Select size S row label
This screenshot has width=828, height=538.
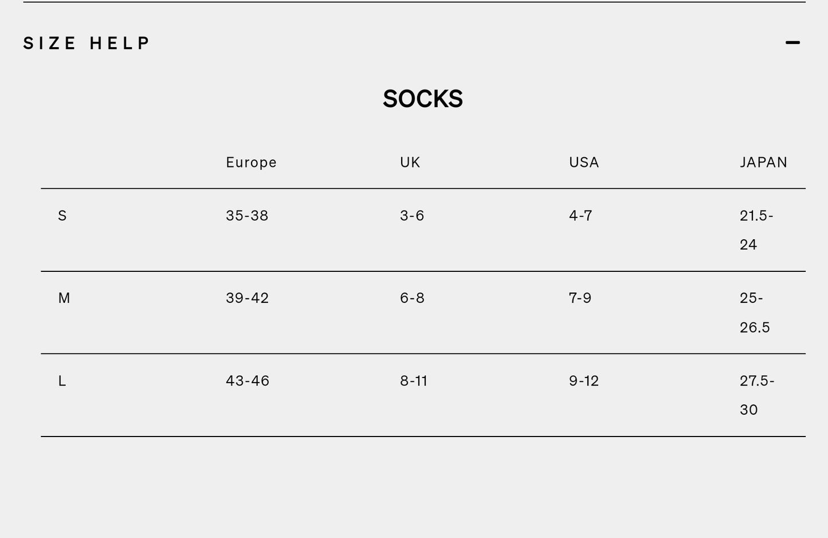point(62,215)
